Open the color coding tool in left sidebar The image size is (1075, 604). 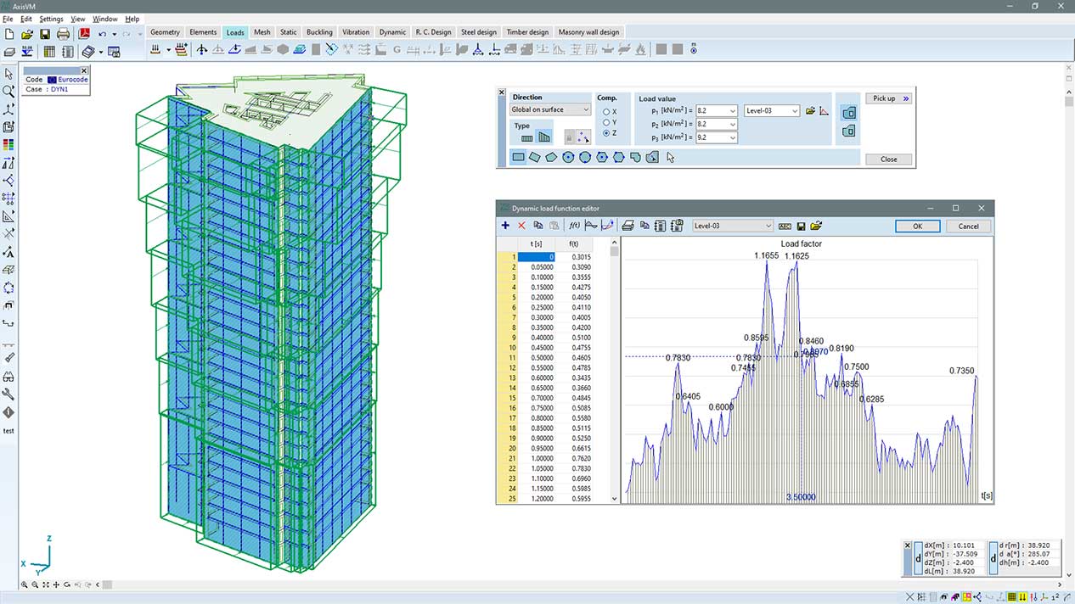tap(8, 145)
